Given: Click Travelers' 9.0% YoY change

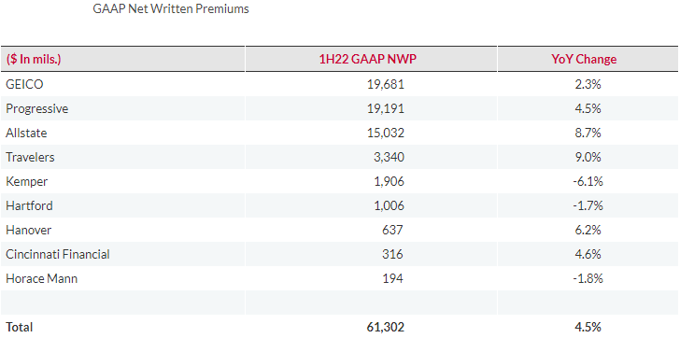Looking at the screenshot, I should click(x=588, y=157).
